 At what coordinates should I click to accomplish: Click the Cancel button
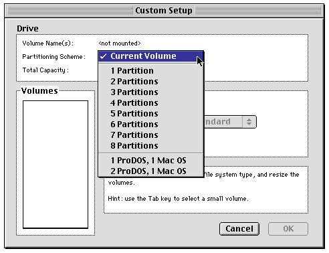[239, 229]
